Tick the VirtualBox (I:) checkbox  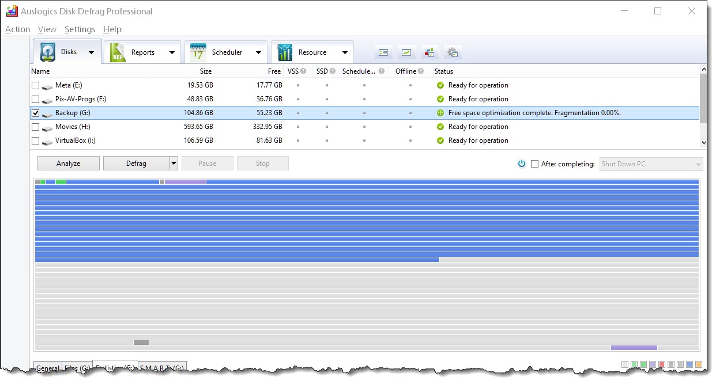[36, 140]
